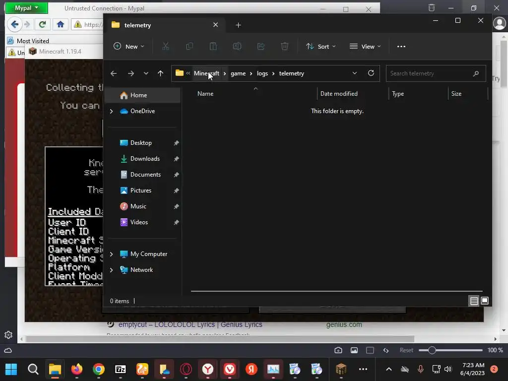Click Mypal browser back button
Image resolution: width=508 pixels, height=381 pixels.
tap(14, 24)
